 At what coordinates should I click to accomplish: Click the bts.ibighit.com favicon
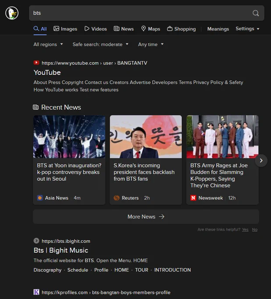coord(36,241)
